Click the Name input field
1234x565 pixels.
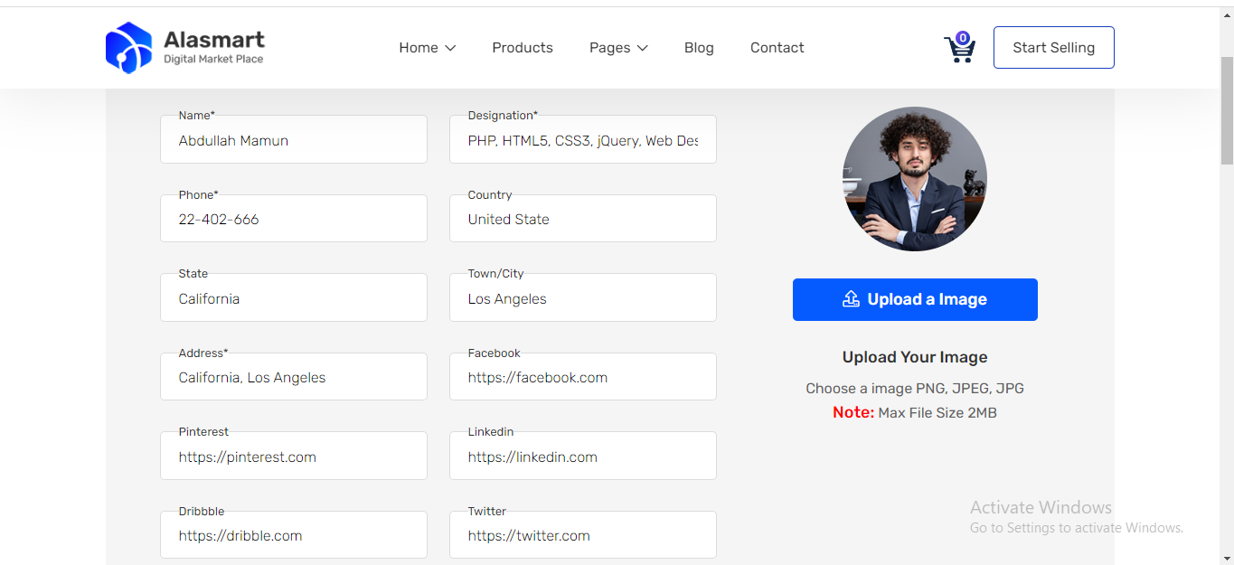pyautogui.click(x=293, y=141)
